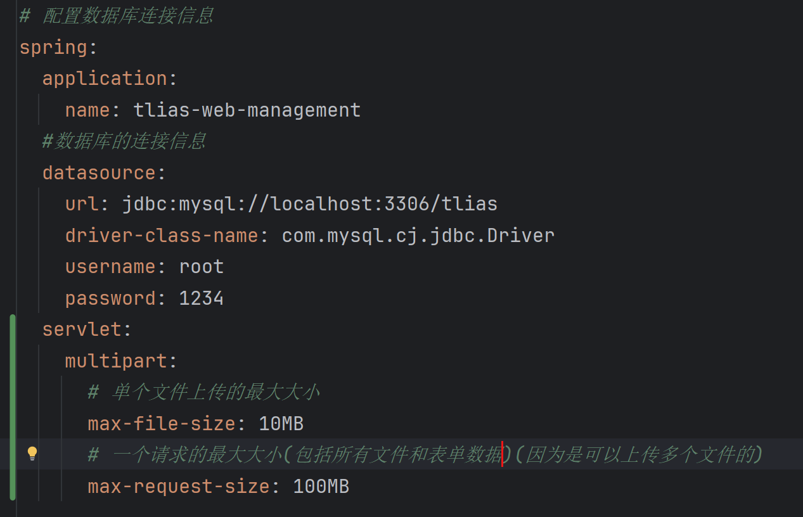Click the "100MB" value
803x517 pixels.
(x=321, y=487)
